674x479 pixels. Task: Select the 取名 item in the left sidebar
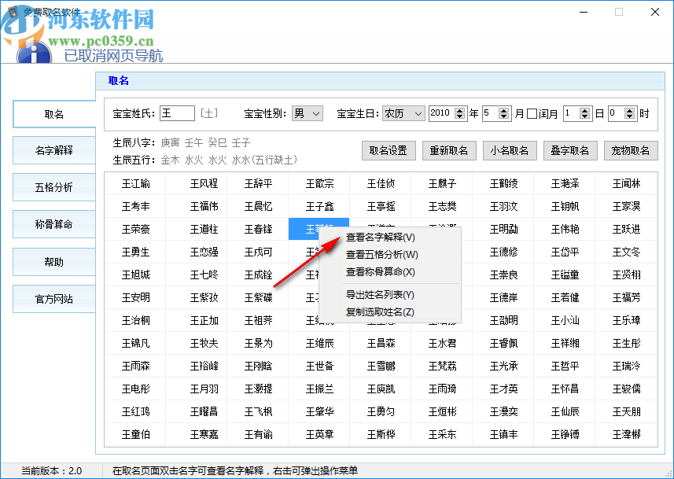(x=53, y=114)
